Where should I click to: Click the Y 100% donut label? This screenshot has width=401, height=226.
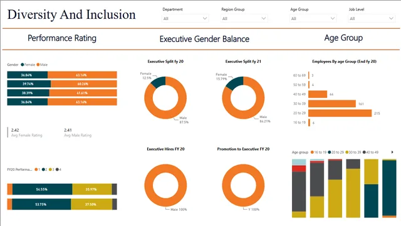coord(254,210)
